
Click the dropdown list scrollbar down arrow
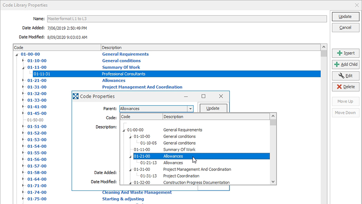[273, 182]
